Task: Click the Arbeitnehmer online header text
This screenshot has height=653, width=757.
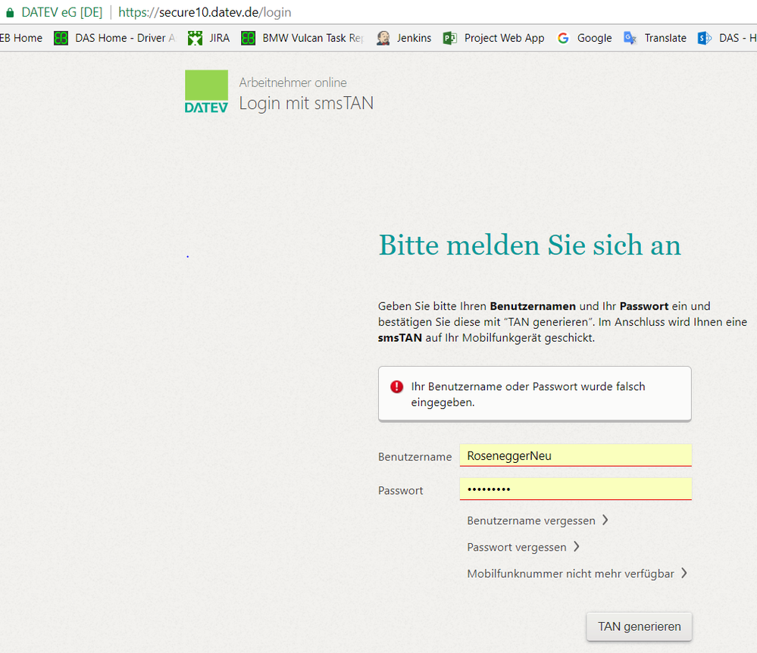Action: point(292,83)
